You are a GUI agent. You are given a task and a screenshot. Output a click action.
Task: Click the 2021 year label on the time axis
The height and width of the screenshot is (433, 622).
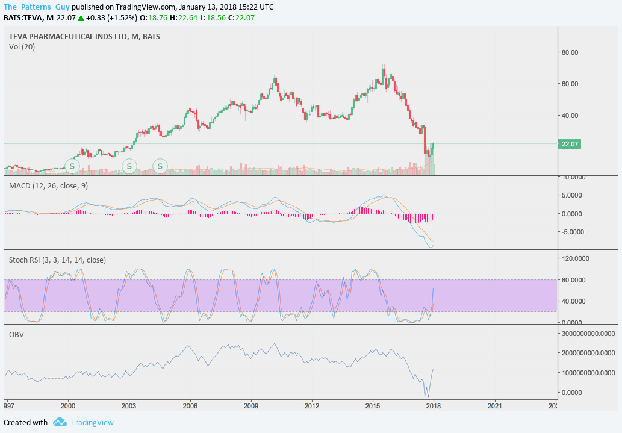tap(495, 406)
